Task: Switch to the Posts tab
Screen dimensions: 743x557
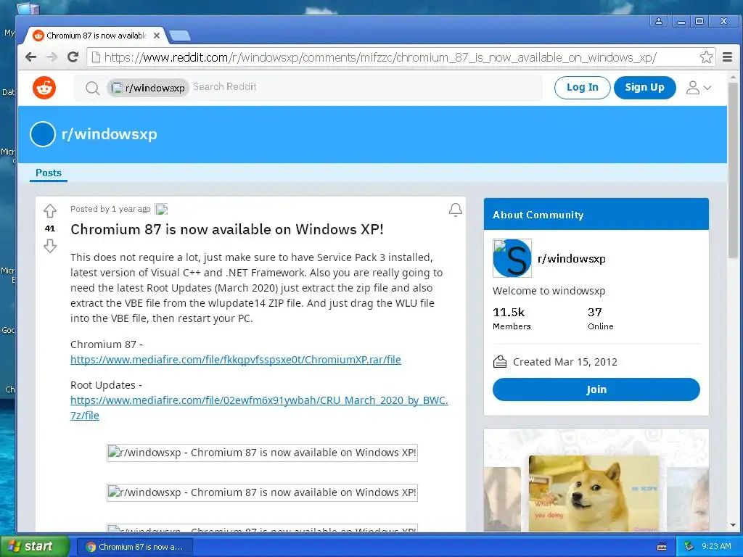Action: point(49,173)
